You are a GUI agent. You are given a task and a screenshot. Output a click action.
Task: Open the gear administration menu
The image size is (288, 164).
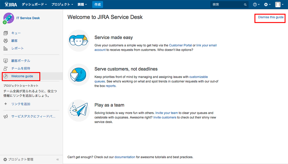(267, 4)
